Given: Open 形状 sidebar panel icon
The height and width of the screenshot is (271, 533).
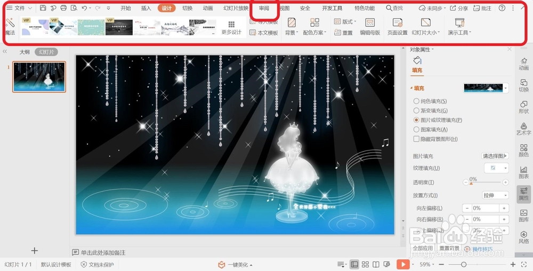Looking at the screenshot, I should tap(523, 107).
